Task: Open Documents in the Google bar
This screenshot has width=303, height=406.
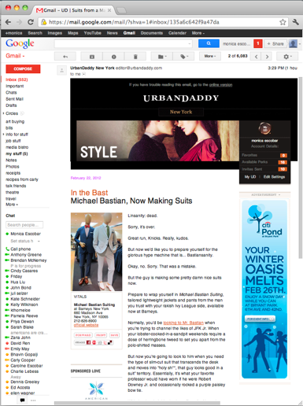Action: tap(152, 33)
